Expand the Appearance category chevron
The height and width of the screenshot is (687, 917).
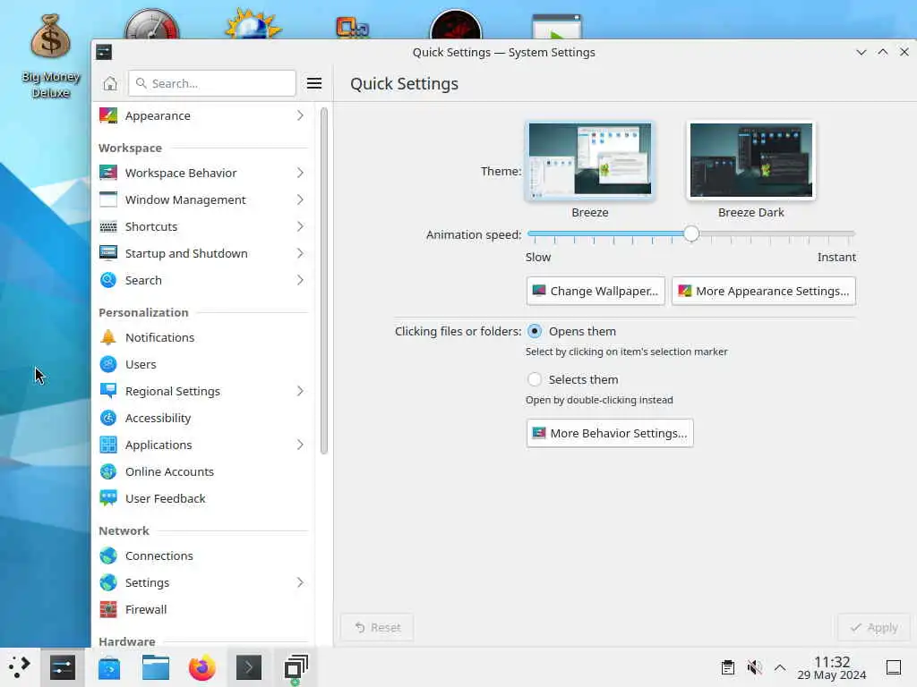click(300, 115)
